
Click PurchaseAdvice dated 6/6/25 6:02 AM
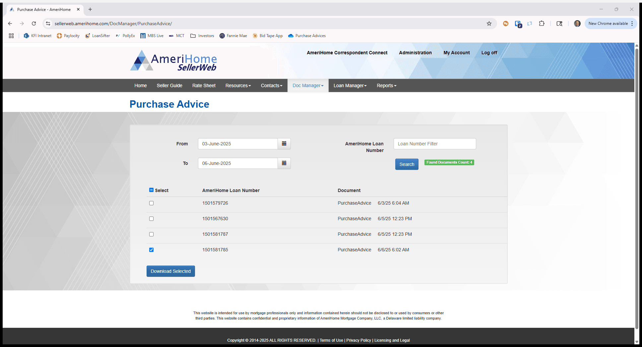(373, 250)
